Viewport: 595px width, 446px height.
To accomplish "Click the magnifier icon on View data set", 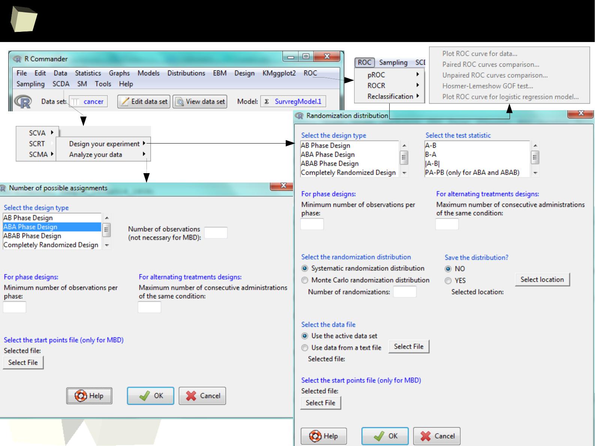I will pyautogui.click(x=180, y=101).
